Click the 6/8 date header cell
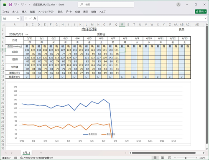 tap(125, 38)
